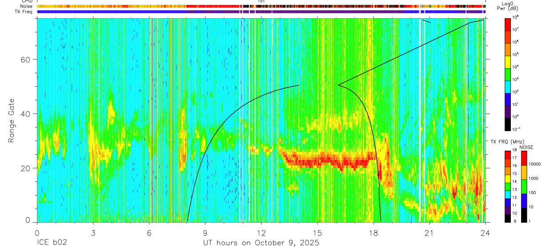Click the 'NOISE' legend title
This screenshot has width=546, height=252.
(526, 147)
